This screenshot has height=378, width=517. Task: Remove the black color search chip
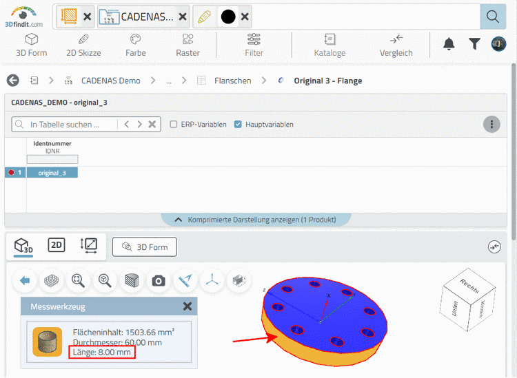coord(245,17)
